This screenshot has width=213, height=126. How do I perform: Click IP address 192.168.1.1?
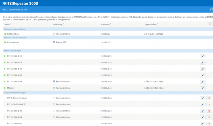pyautogui.click(x=105, y=34)
